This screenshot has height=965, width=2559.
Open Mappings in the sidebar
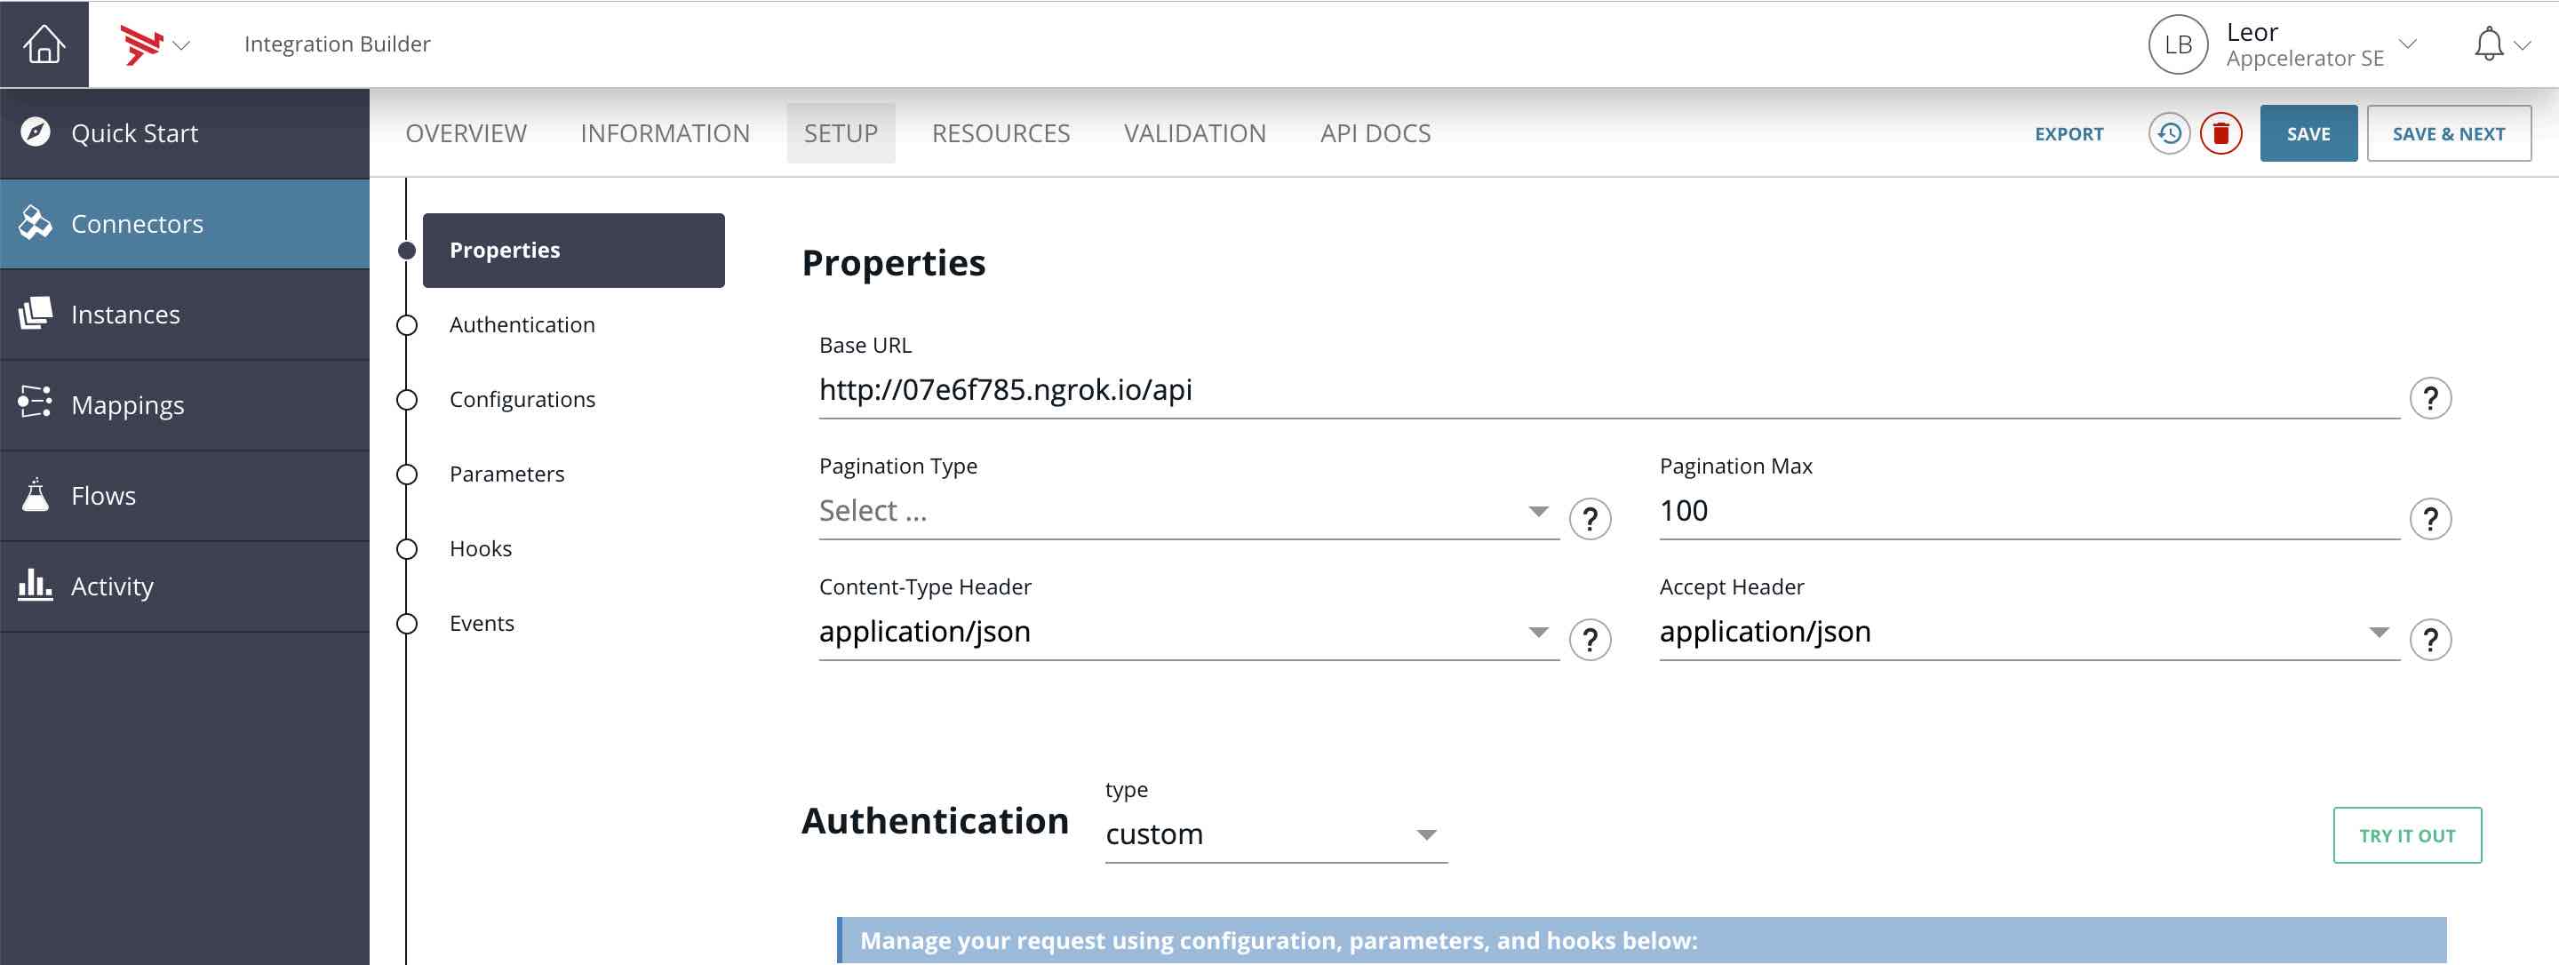pyautogui.click(x=185, y=404)
